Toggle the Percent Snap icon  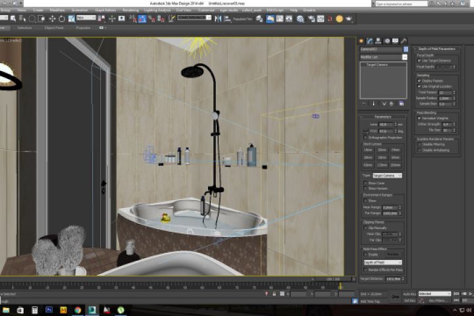151,18
